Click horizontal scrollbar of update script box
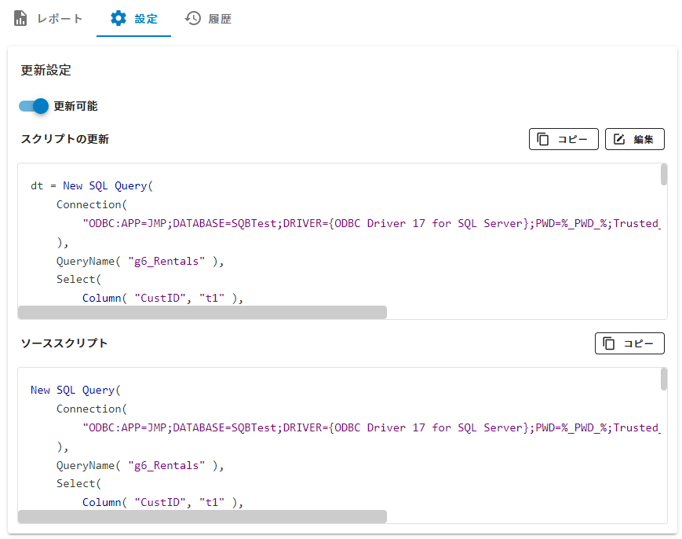Screen dimensions: 682x539 coord(202,313)
